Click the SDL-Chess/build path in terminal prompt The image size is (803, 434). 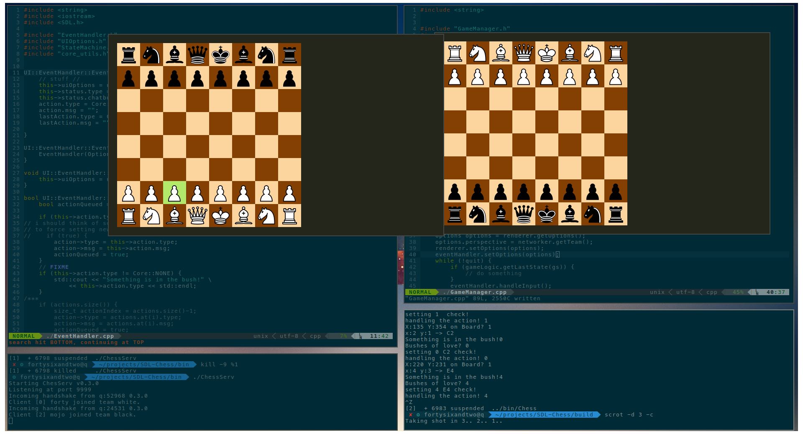pyautogui.click(x=544, y=414)
